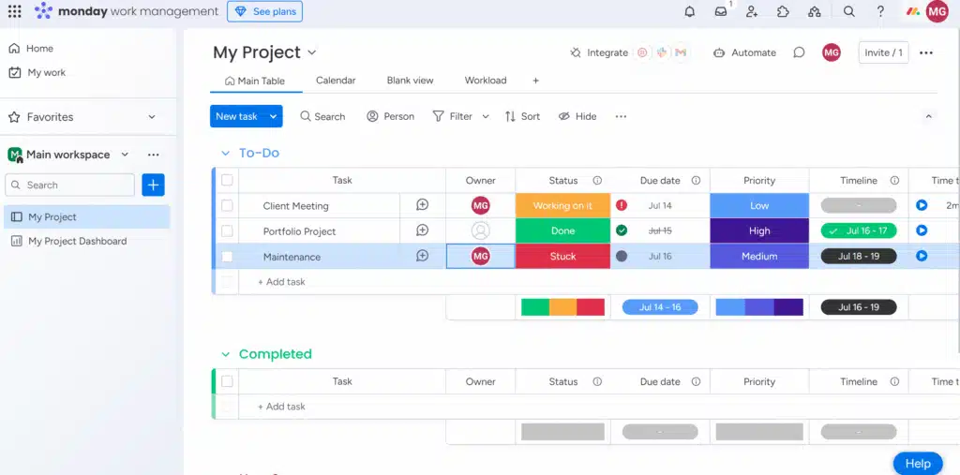The image size is (960, 475).
Task: Open the New task dropdown arrow
Action: [274, 116]
